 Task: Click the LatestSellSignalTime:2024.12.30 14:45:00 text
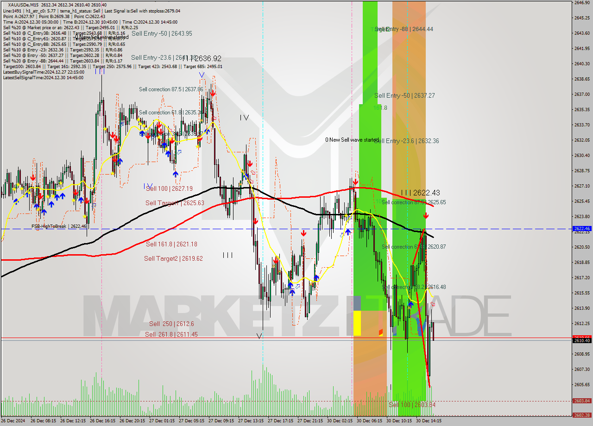tap(43, 78)
